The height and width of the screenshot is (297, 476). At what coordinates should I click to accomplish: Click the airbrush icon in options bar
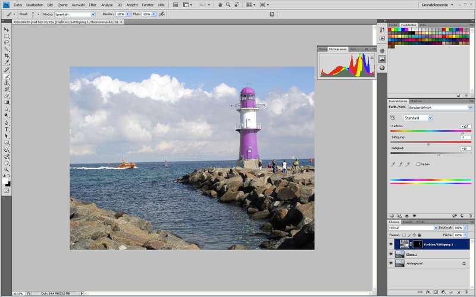162,14
